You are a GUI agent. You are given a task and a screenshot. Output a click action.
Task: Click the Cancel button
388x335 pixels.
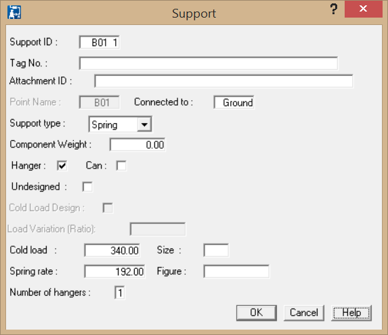(304, 313)
